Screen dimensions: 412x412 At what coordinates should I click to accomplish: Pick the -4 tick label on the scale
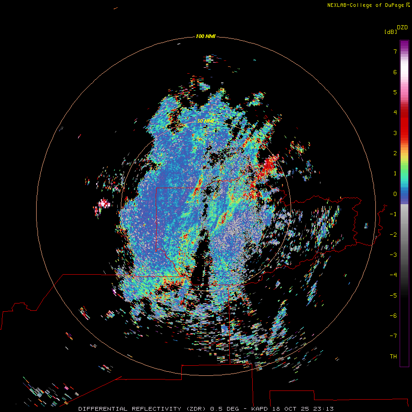tap(393, 275)
